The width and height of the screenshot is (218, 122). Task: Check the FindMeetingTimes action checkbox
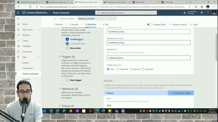(63, 39)
